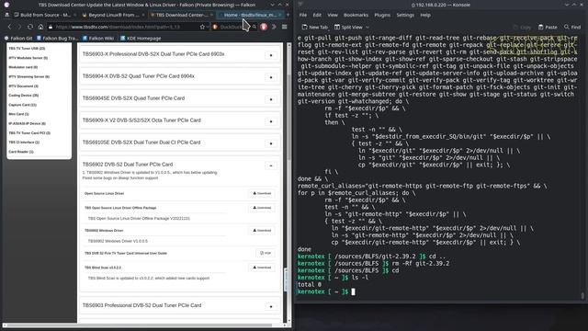Collapse TBS6902 DVB-S2 Dual Tuner section
The height and width of the screenshot is (331, 588).
tap(271, 165)
